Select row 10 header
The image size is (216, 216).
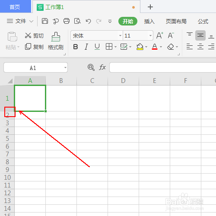coord(7,178)
